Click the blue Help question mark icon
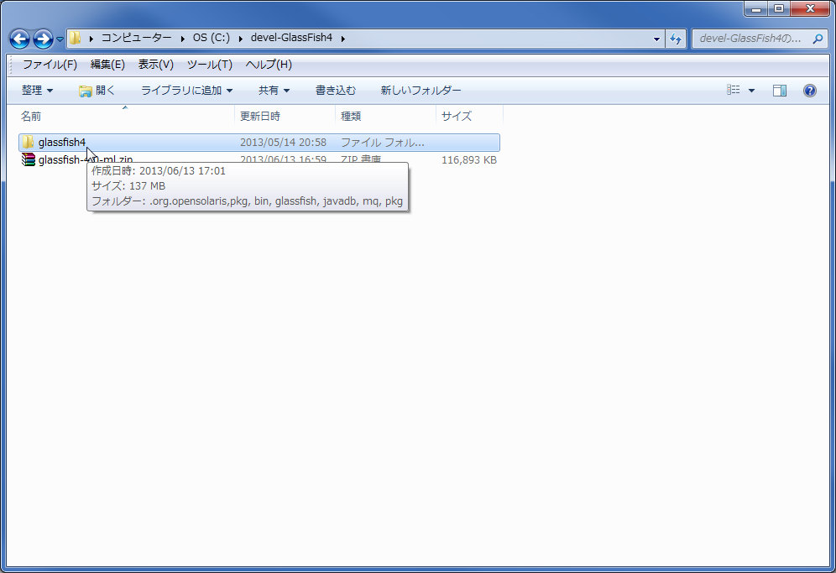The image size is (836, 573). [x=809, y=90]
